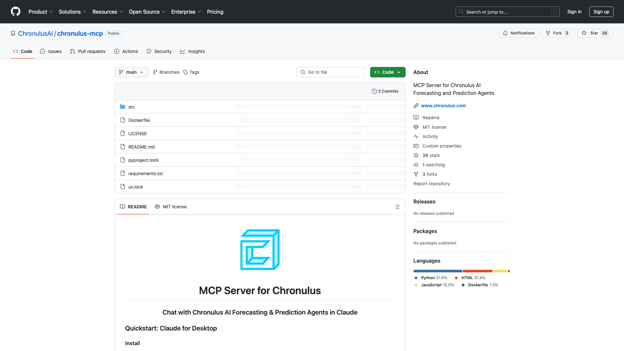Click the notifications bell icon
The width and height of the screenshot is (624, 351).
pos(505,33)
